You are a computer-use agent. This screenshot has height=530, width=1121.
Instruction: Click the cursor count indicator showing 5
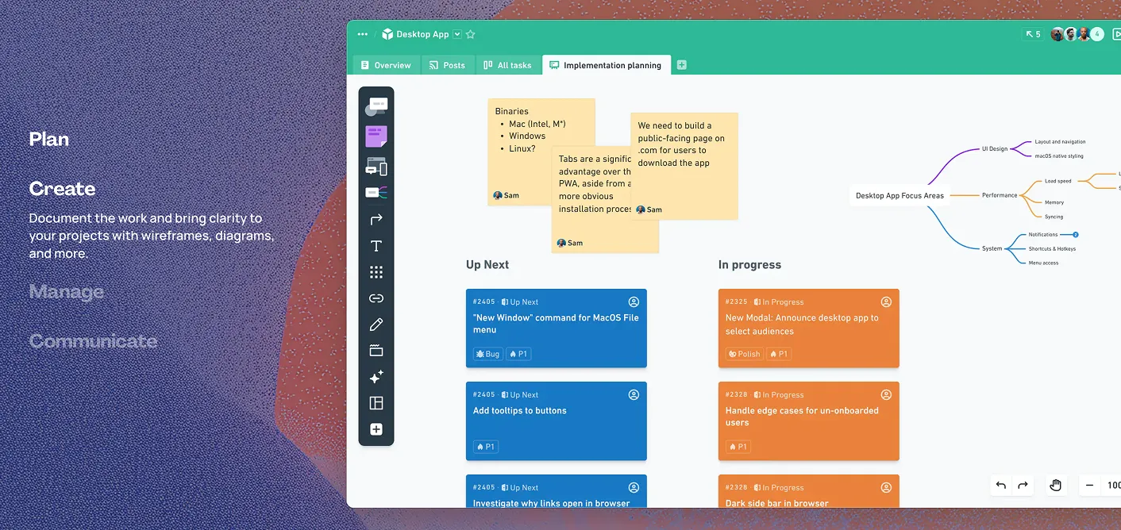1033,34
